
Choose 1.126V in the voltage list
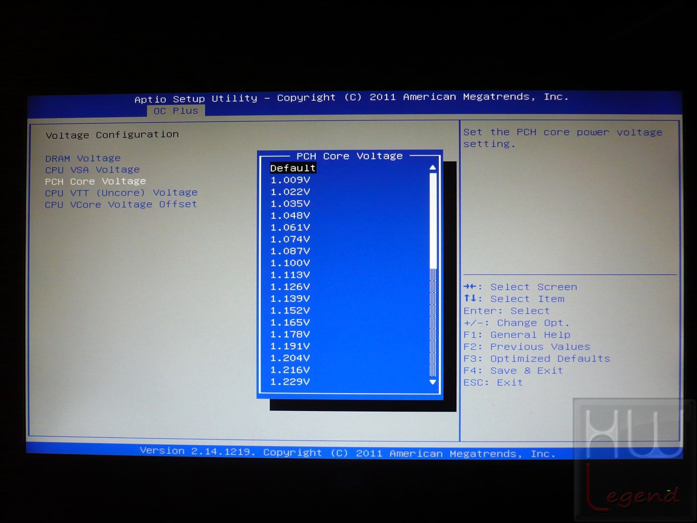pyautogui.click(x=290, y=287)
